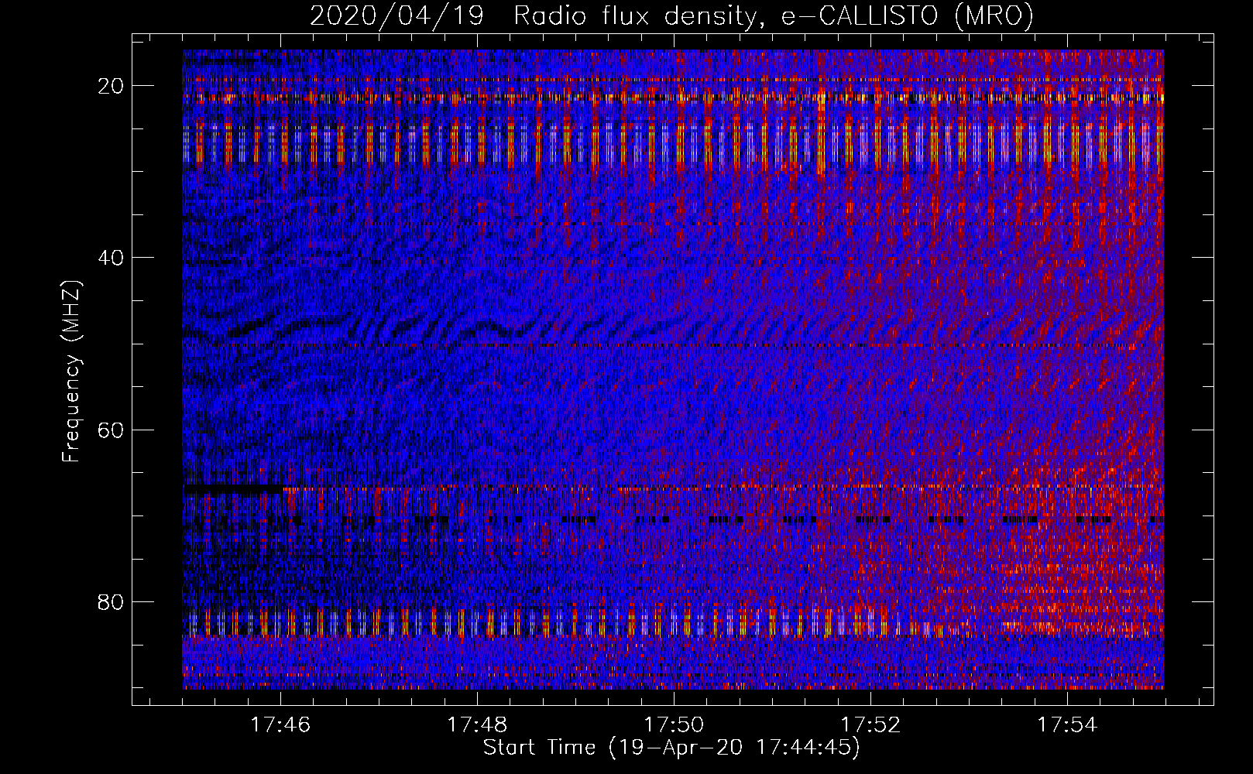
Task: Click the '80' frequency tick label
Action: click(x=112, y=601)
